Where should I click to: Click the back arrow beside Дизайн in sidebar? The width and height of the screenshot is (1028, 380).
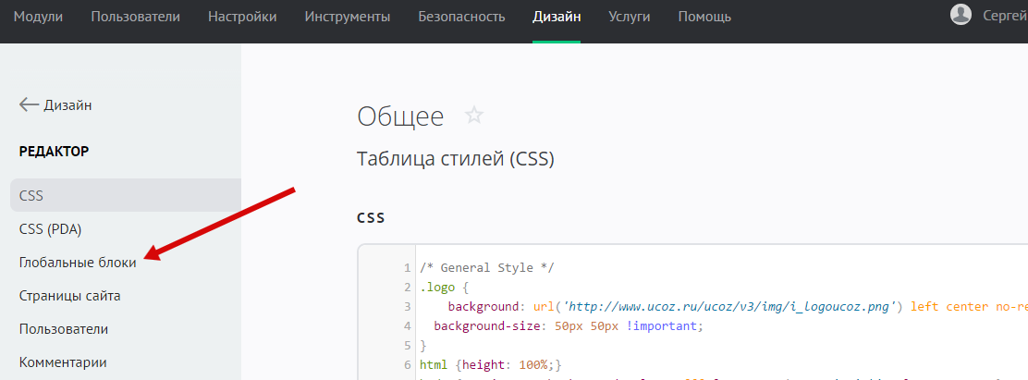29,105
